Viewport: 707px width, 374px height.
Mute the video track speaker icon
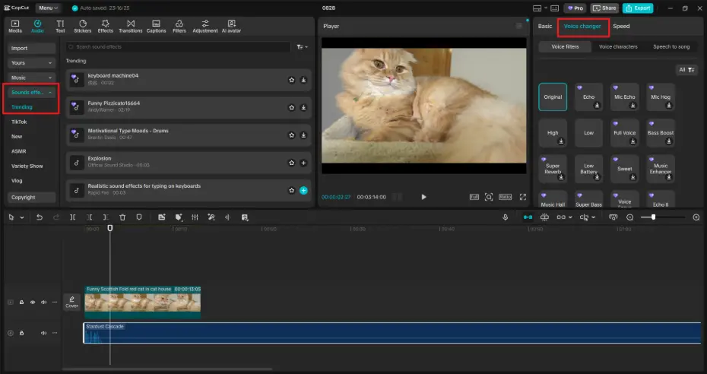(43, 302)
